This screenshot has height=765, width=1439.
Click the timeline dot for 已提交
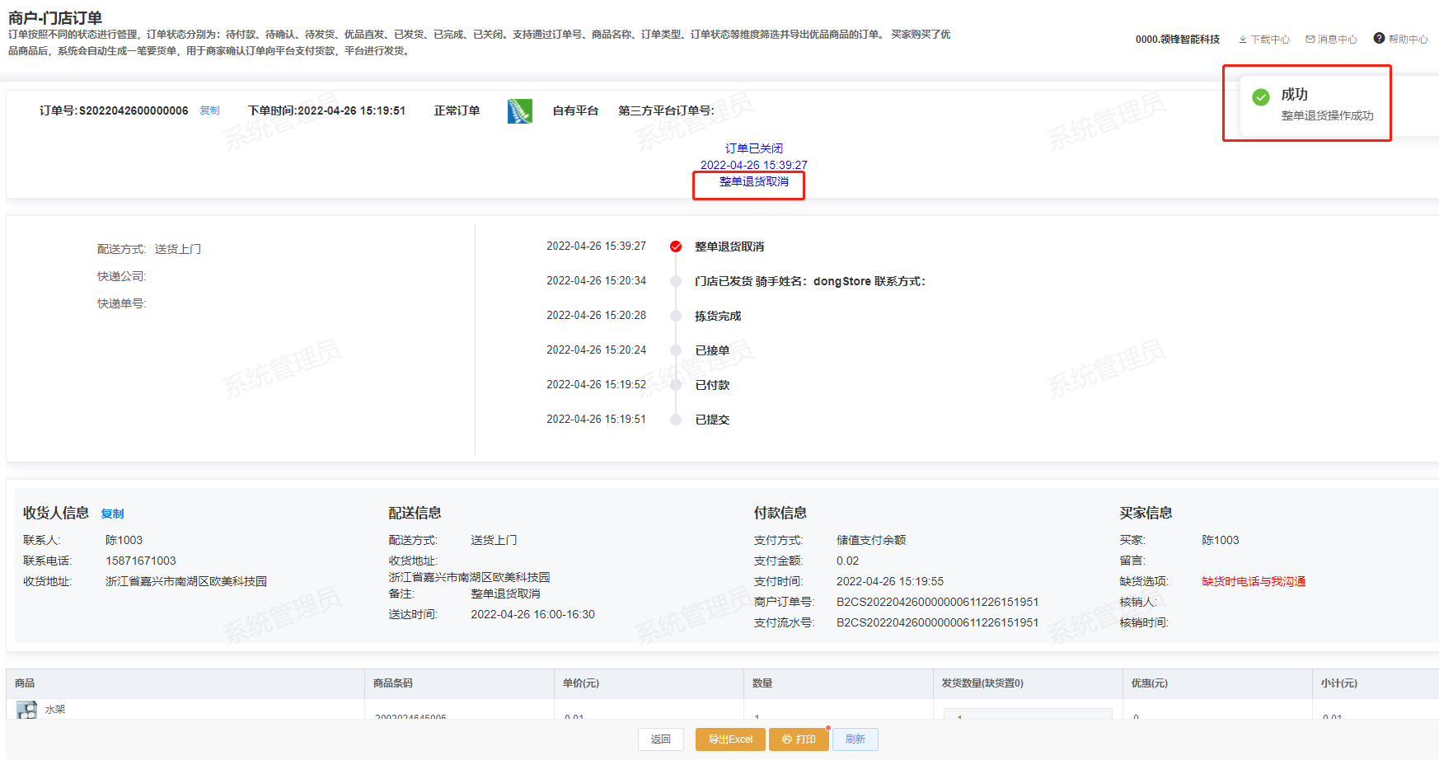676,420
